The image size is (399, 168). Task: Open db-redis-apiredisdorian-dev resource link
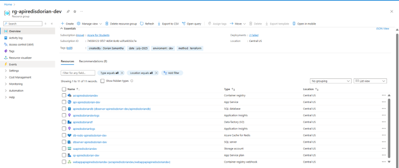[90, 135]
